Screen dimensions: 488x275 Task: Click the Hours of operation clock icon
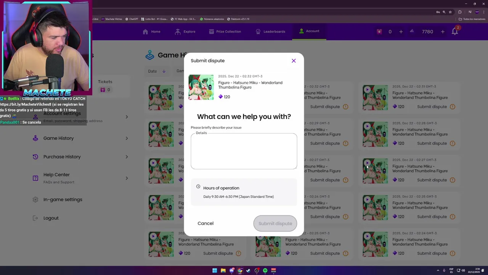point(198,186)
